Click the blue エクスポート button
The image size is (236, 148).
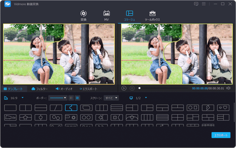tap(221, 135)
